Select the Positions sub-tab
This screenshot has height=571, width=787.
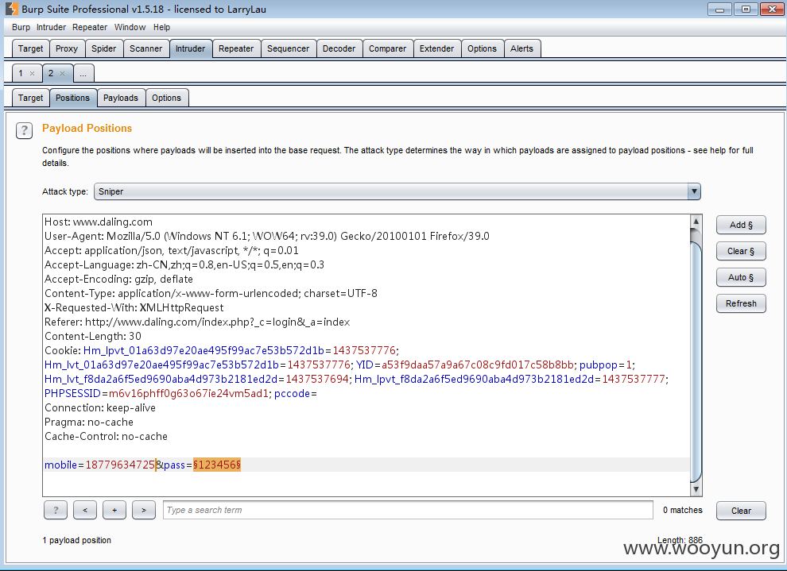[x=73, y=98]
